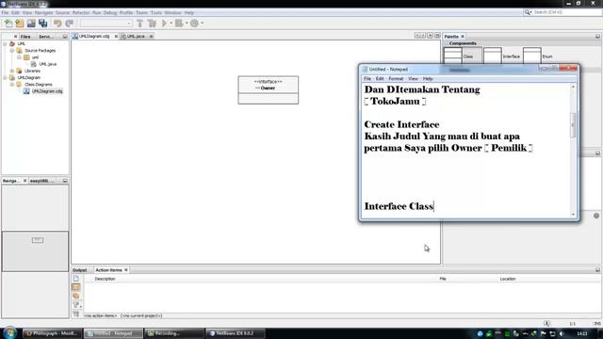Open the editor documents list dropdown
The height and width of the screenshot is (339, 603).
(x=430, y=36)
